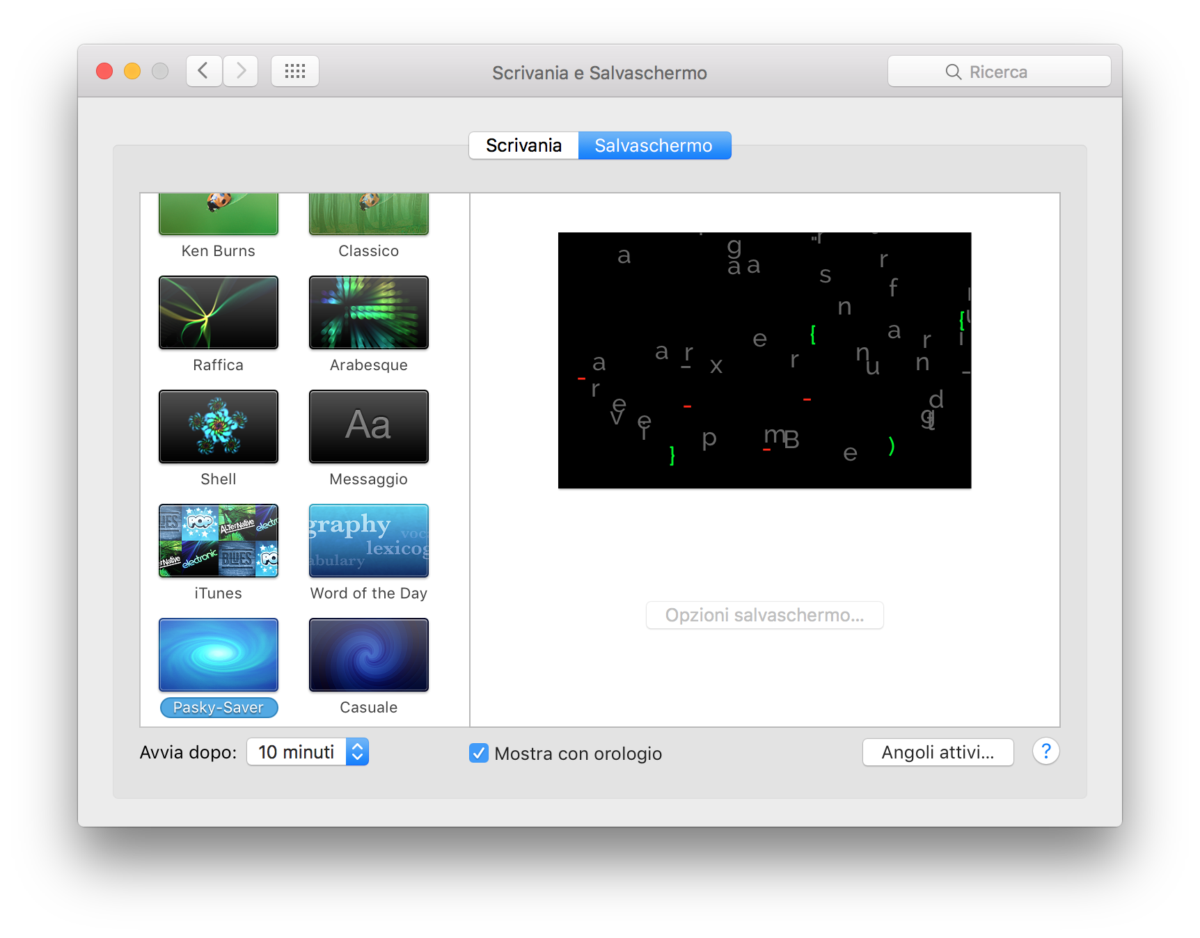Screen dimensions: 1200x938
Task: Click the Casuale label
Action: (369, 708)
